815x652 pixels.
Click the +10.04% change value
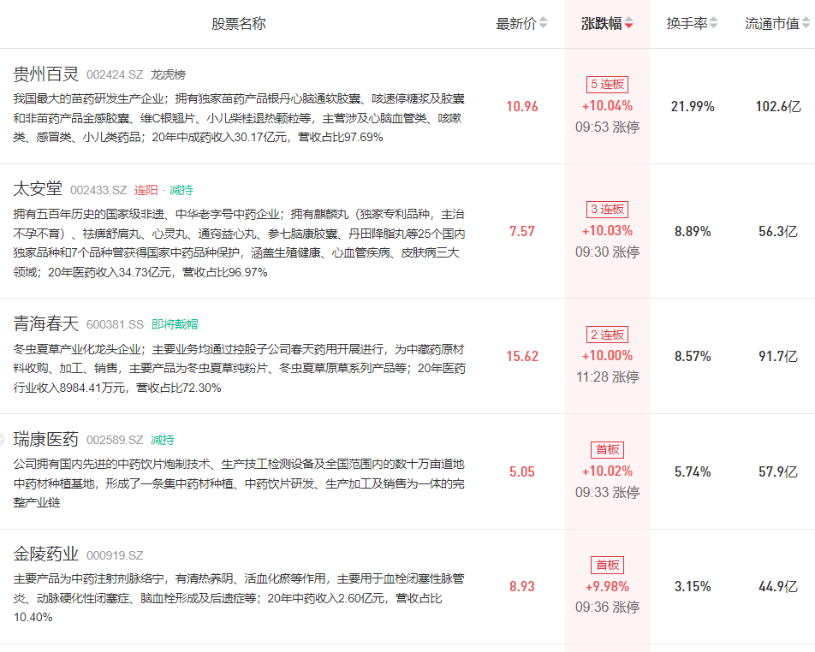[x=607, y=106]
